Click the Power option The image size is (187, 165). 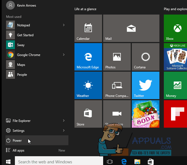[x=37, y=140]
